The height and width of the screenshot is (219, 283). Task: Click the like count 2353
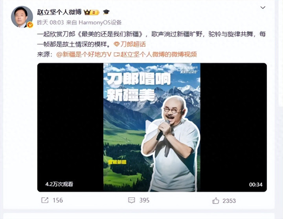pos(229,201)
